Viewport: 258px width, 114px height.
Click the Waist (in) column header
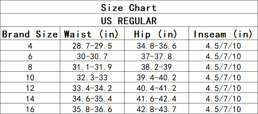tap(91, 34)
